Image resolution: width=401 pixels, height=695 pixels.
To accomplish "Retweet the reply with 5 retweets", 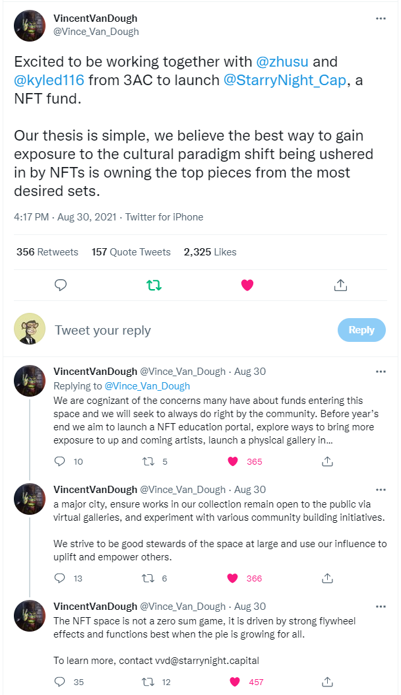I will point(148,461).
